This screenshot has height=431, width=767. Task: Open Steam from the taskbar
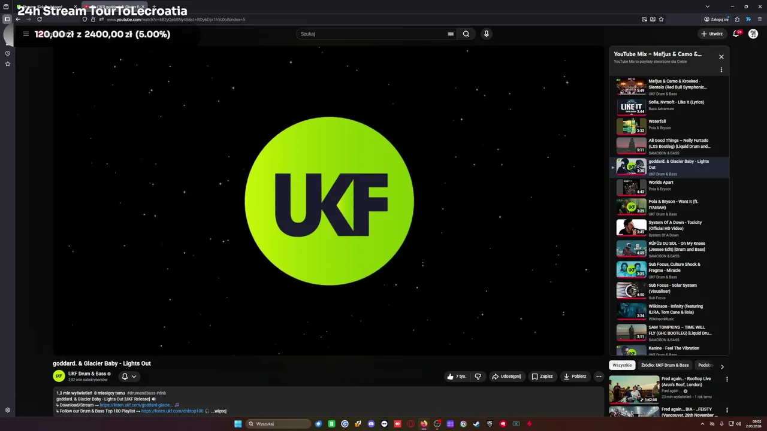[476, 424]
